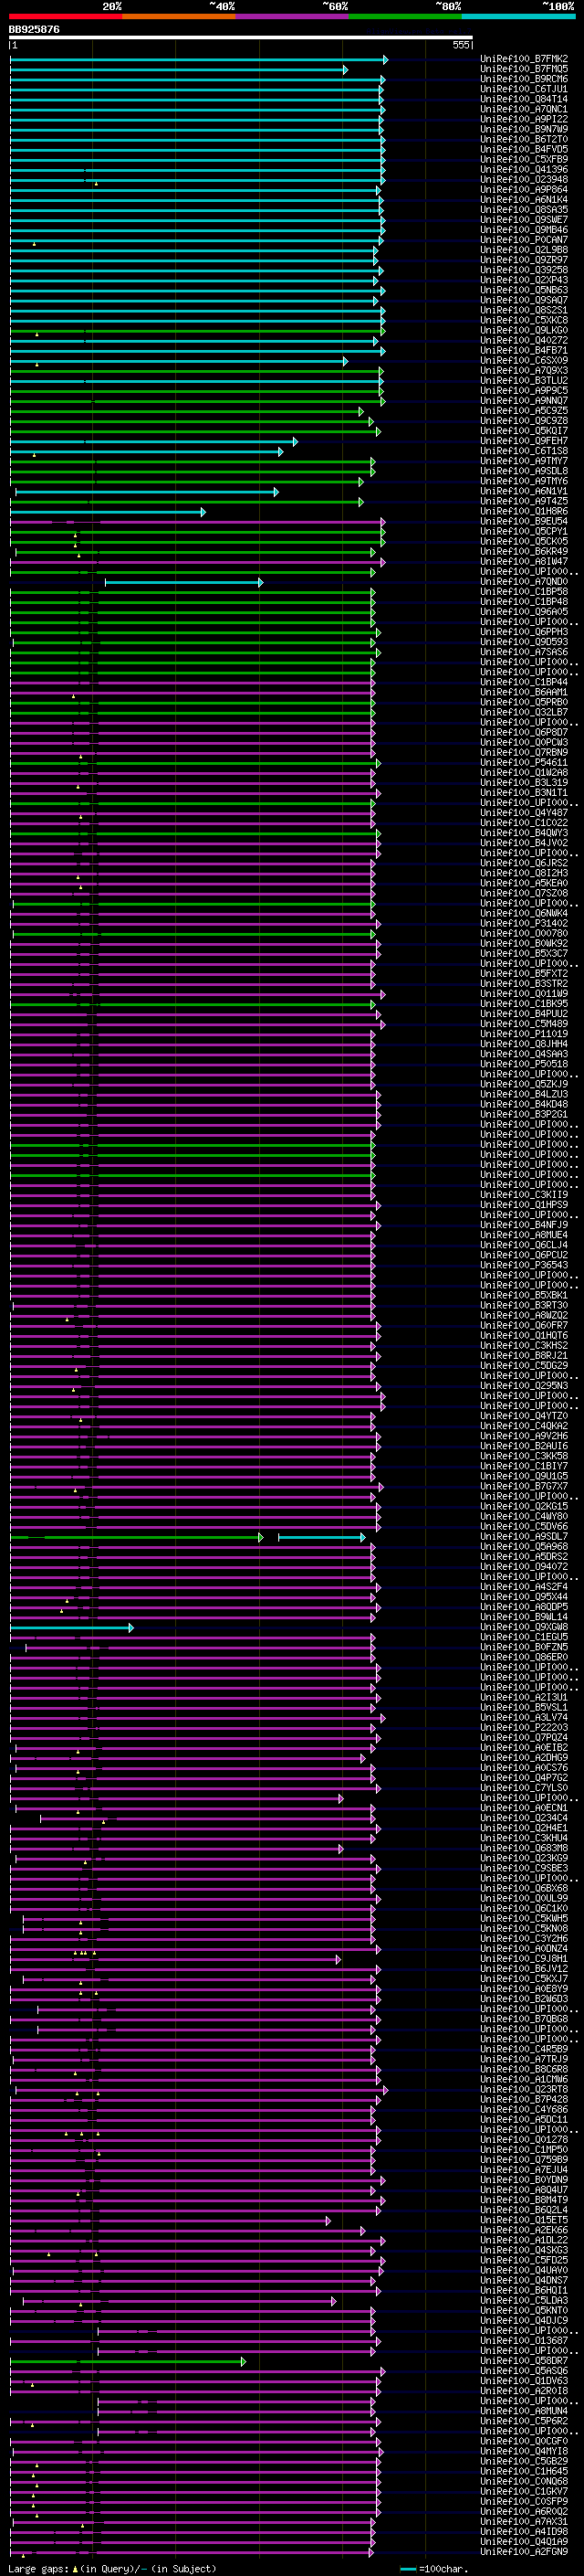The width and height of the screenshot is (584, 2576).
Task: Click the Large gaps legend text
Action: [x=38, y=2569]
